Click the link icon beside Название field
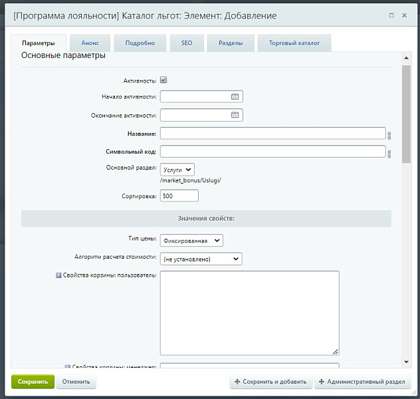The image size is (420, 399). (389, 135)
